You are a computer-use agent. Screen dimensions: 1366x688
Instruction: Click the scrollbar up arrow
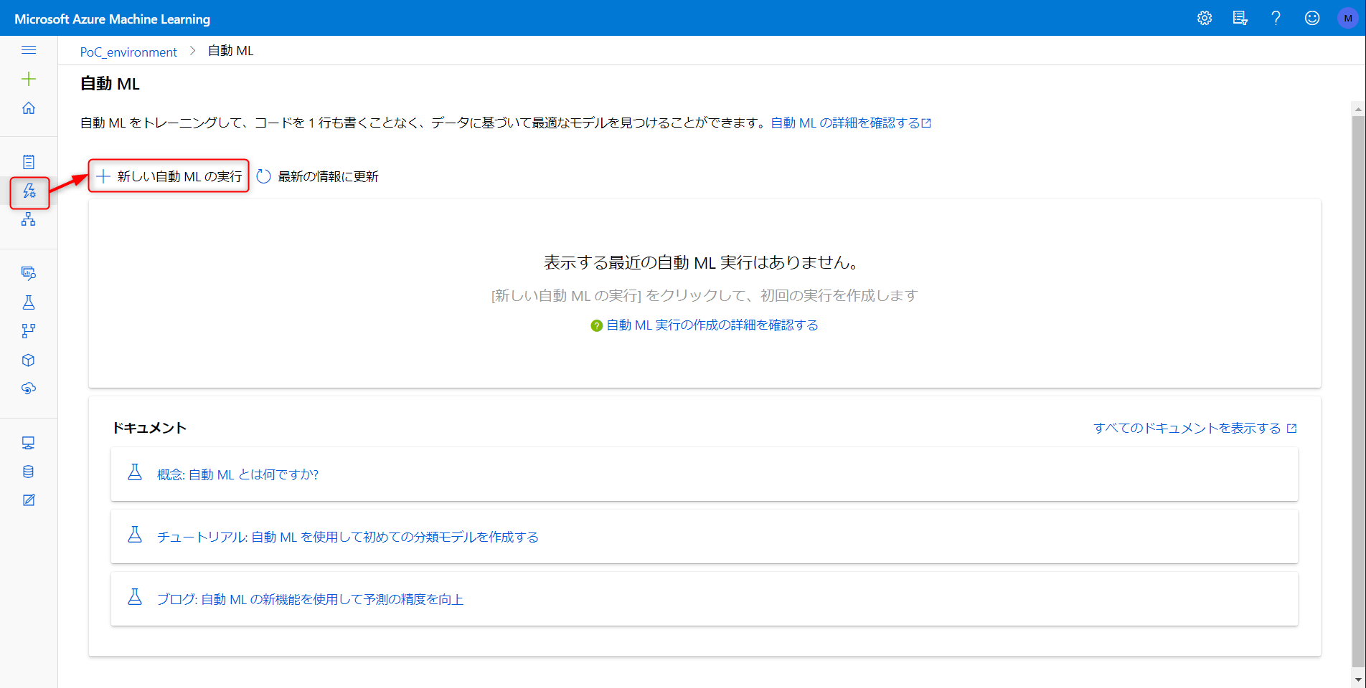tap(1357, 109)
